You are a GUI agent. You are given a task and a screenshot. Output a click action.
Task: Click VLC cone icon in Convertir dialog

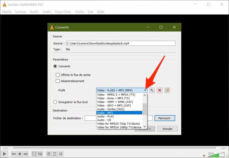pyautogui.click(x=52, y=27)
